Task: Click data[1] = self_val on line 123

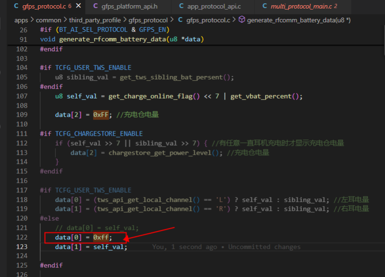Action: pyautogui.click(x=91, y=247)
